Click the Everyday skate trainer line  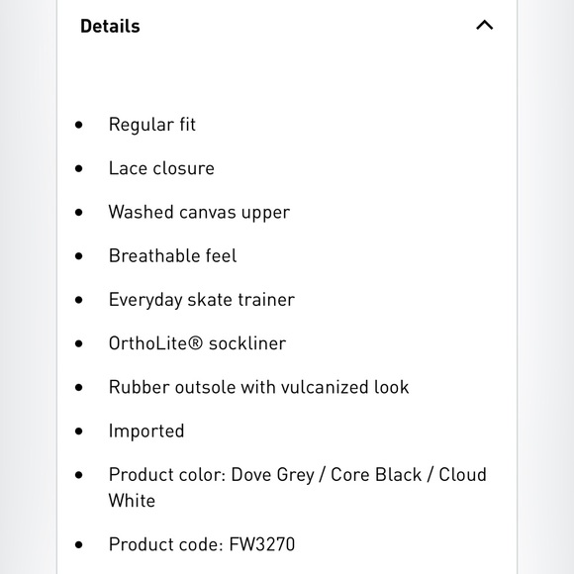(202, 300)
